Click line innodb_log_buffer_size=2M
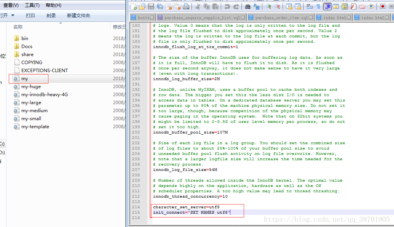The image size is (394, 227). [x=187, y=79]
